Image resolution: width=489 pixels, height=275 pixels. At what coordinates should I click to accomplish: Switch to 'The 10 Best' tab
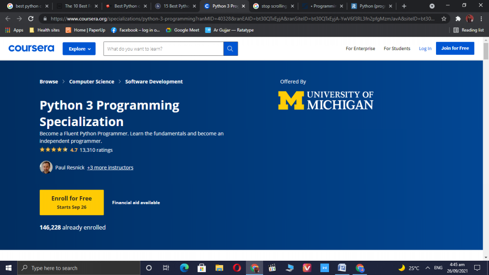click(x=77, y=6)
